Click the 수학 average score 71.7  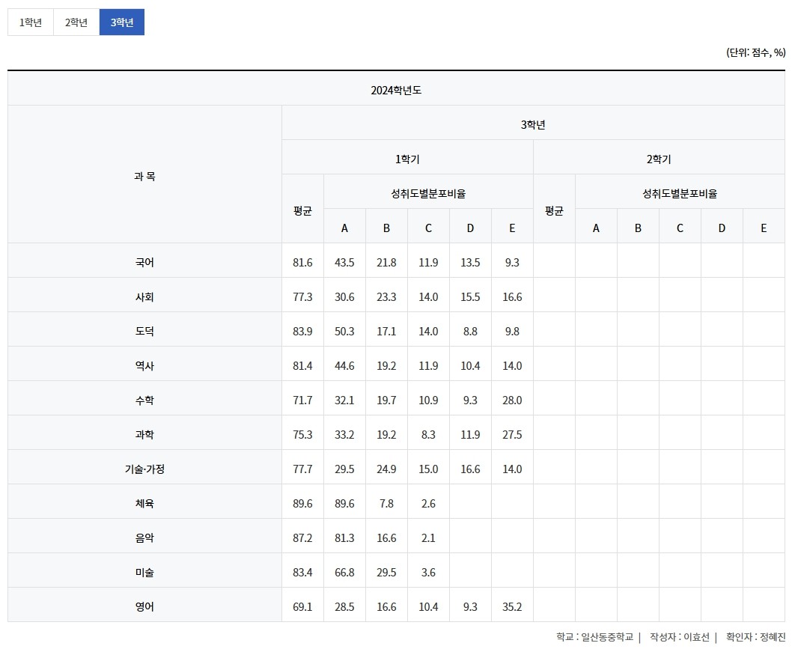tap(302, 400)
